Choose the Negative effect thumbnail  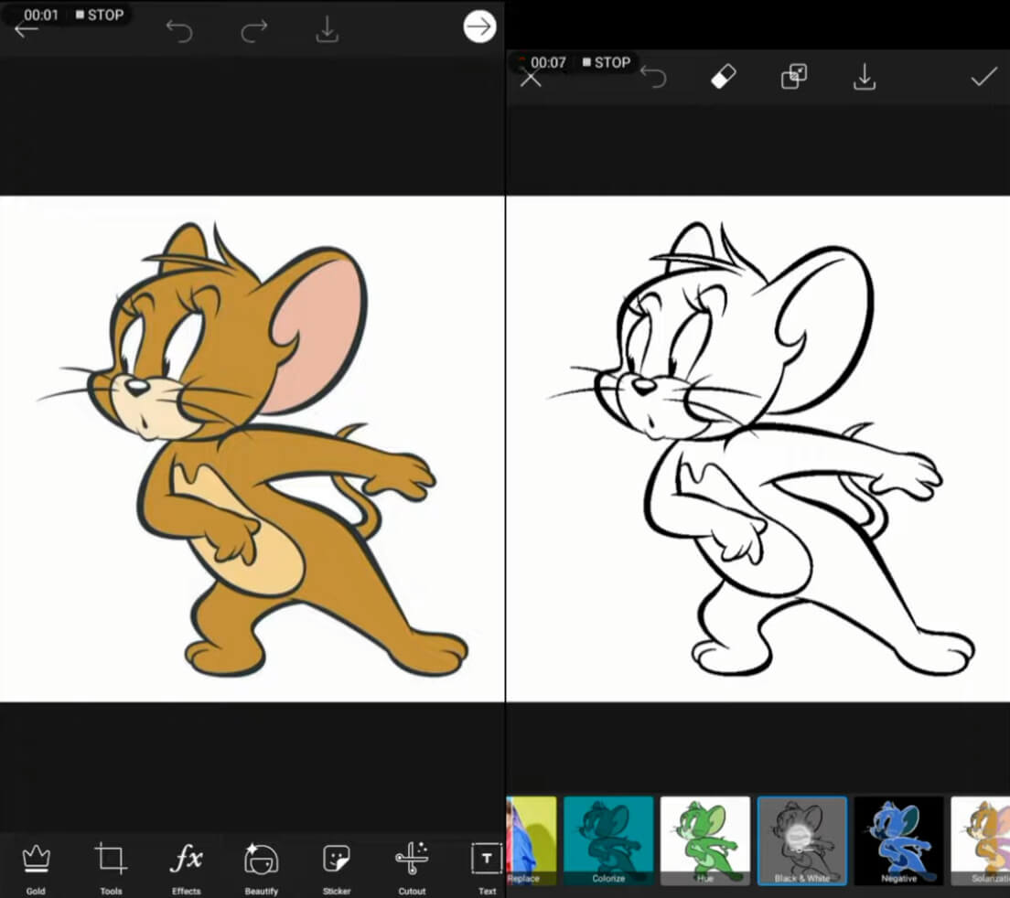point(898,840)
